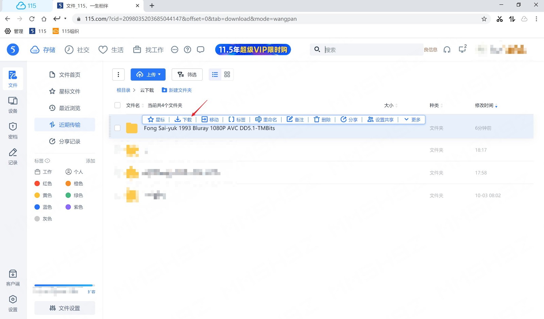Switch to the 社交 top navigation tab
This screenshot has height=319, width=544.
77,50
